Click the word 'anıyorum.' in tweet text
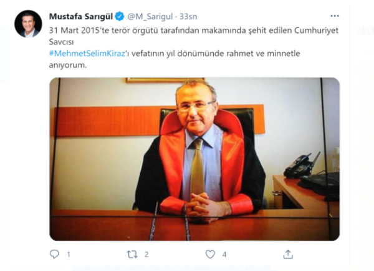The width and height of the screenshot is (374, 271). (x=68, y=65)
